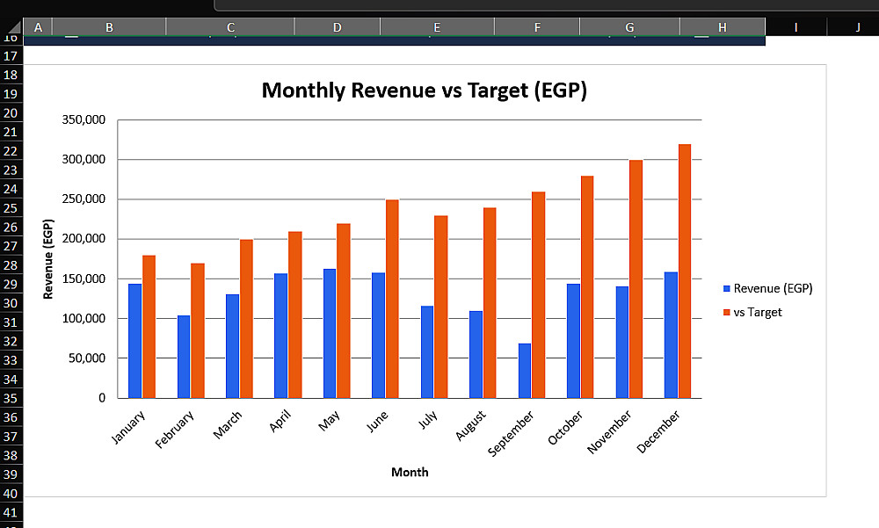Click the 100,000 axis label
The image size is (879, 528).
[84, 318]
